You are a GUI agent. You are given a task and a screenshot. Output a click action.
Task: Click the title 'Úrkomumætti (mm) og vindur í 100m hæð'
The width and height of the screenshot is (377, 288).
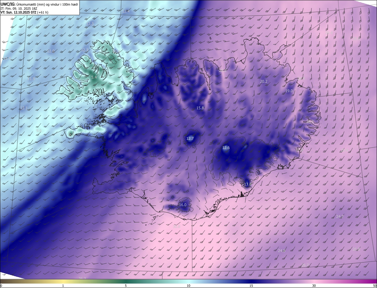pos(47,4)
